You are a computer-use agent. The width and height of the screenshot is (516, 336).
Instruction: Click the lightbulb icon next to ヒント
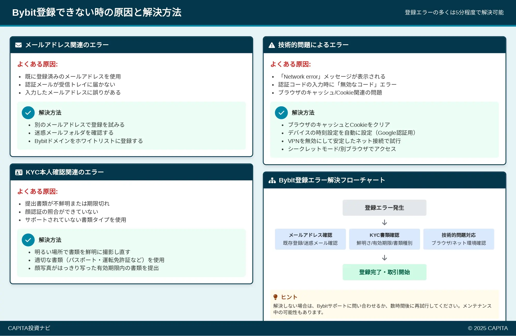(x=276, y=297)
